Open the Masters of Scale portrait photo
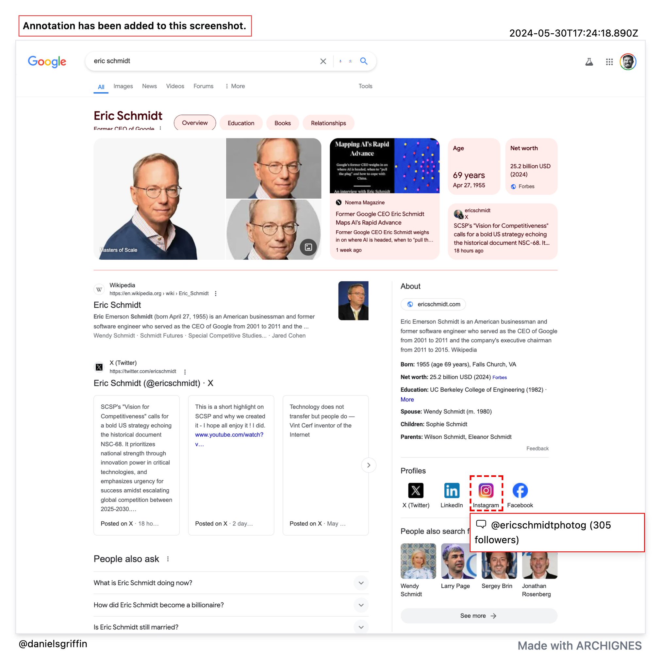Image resolution: width=661 pixels, height=669 pixels. coord(159,199)
